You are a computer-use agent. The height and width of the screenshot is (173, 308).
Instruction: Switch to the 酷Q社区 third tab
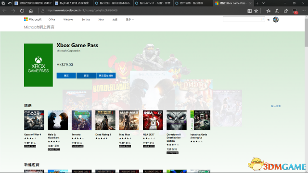coord(113,3)
